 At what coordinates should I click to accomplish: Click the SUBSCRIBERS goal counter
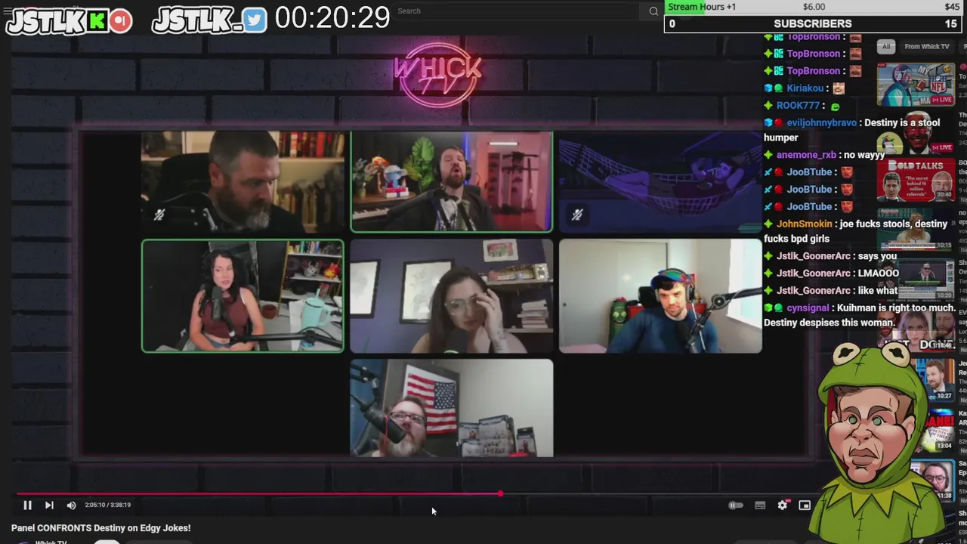[x=813, y=23]
